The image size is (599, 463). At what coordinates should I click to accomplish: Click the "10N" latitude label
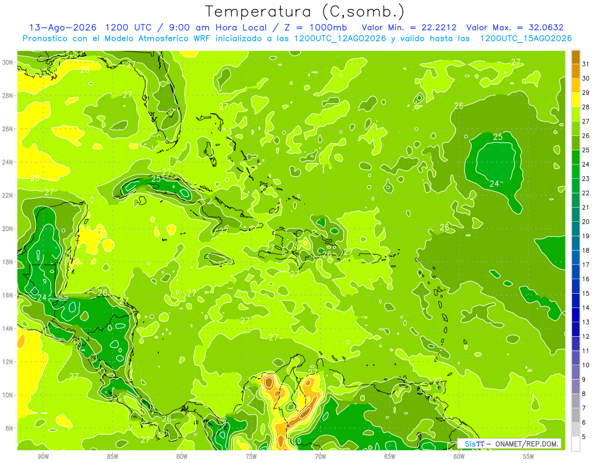pos(7,395)
